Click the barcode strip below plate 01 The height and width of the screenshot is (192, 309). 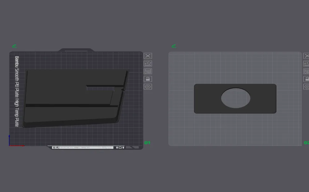(x=83, y=147)
